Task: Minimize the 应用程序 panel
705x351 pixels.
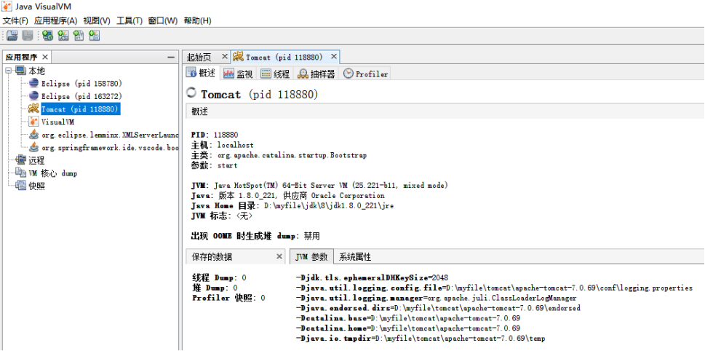Action: click(x=171, y=57)
